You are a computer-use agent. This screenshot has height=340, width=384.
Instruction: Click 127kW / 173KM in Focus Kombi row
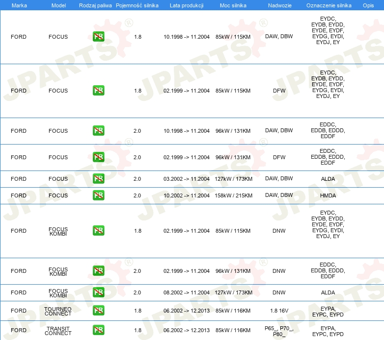[x=233, y=292]
